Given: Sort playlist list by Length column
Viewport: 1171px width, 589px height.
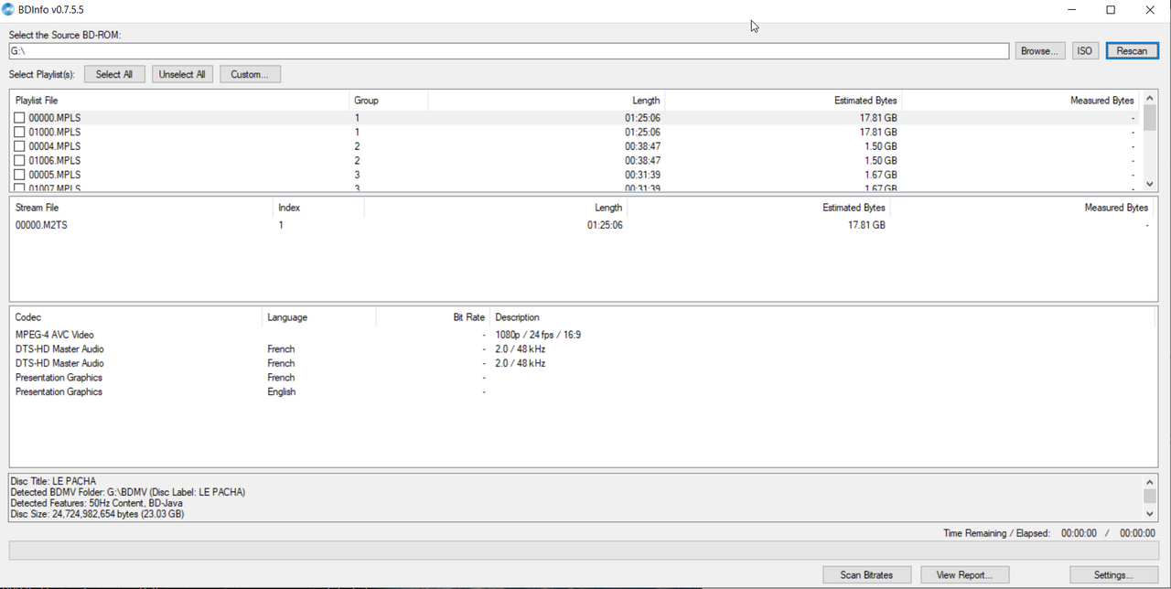Looking at the screenshot, I should tap(545, 101).
